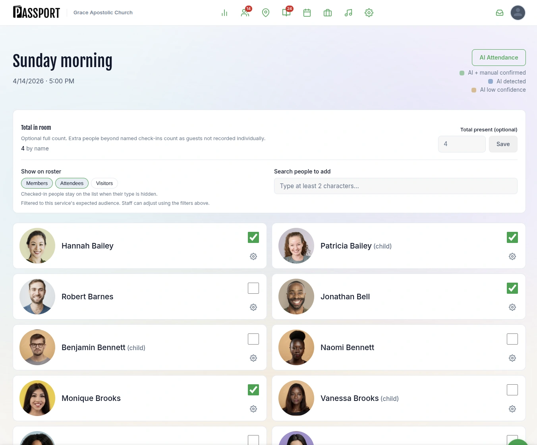Click the Total in room heading

pyautogui.click(x=36, y=127)
